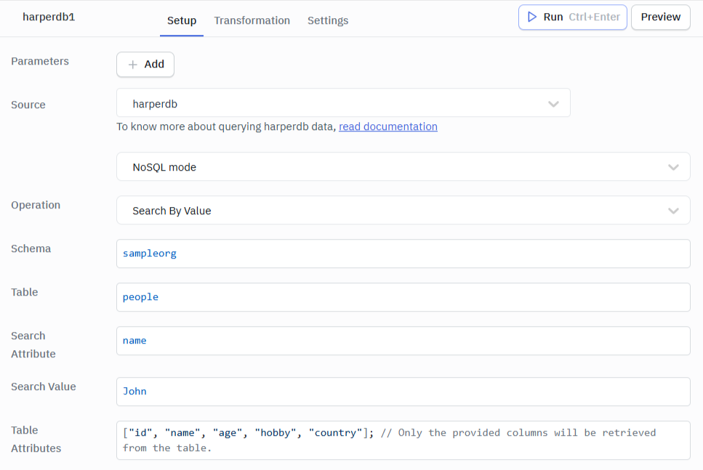Click the Run play triangle icon
703x470 pixels.
pos(531,17)
